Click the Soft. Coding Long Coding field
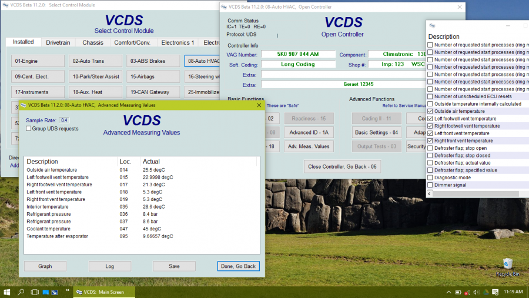 [x=298, y=64]
